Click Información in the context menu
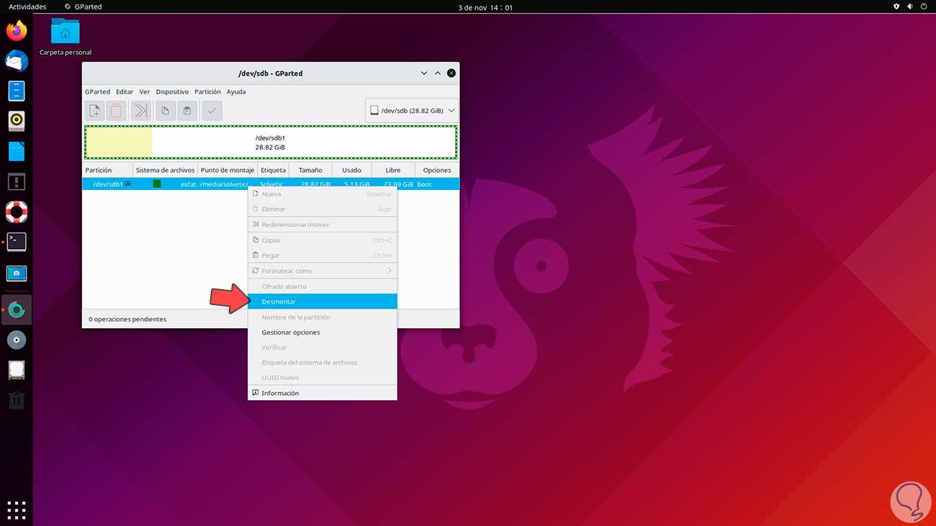 click(x=323, y=393)
